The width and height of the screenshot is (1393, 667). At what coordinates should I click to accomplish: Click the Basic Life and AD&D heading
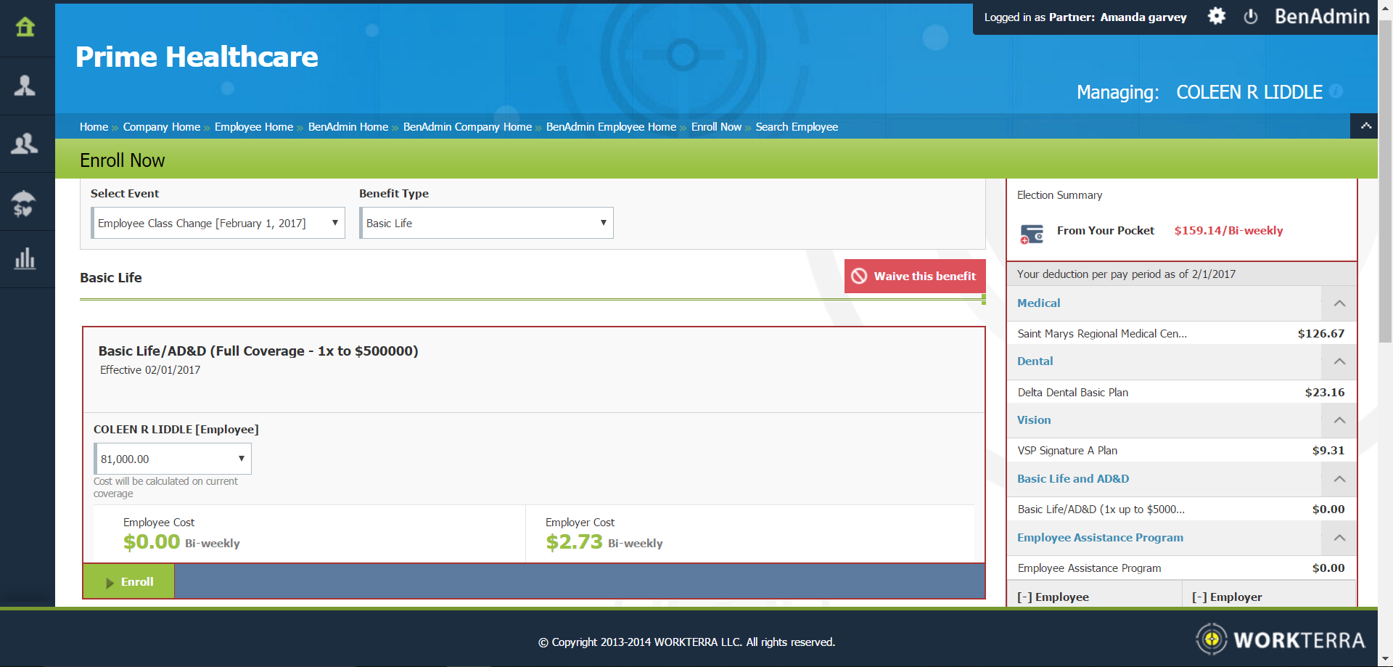(1073, 478)
